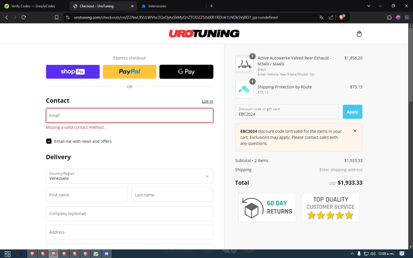Open a new browser tab
This screenshot has width=413, height=258.
tap(211, 6)
